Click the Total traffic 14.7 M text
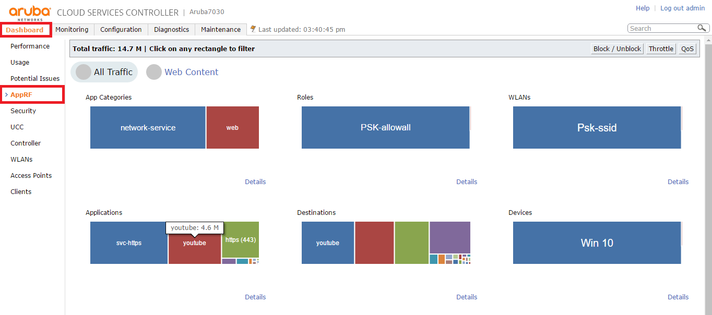The width and height of the screenshot is (712, 315). pos(107,49)
